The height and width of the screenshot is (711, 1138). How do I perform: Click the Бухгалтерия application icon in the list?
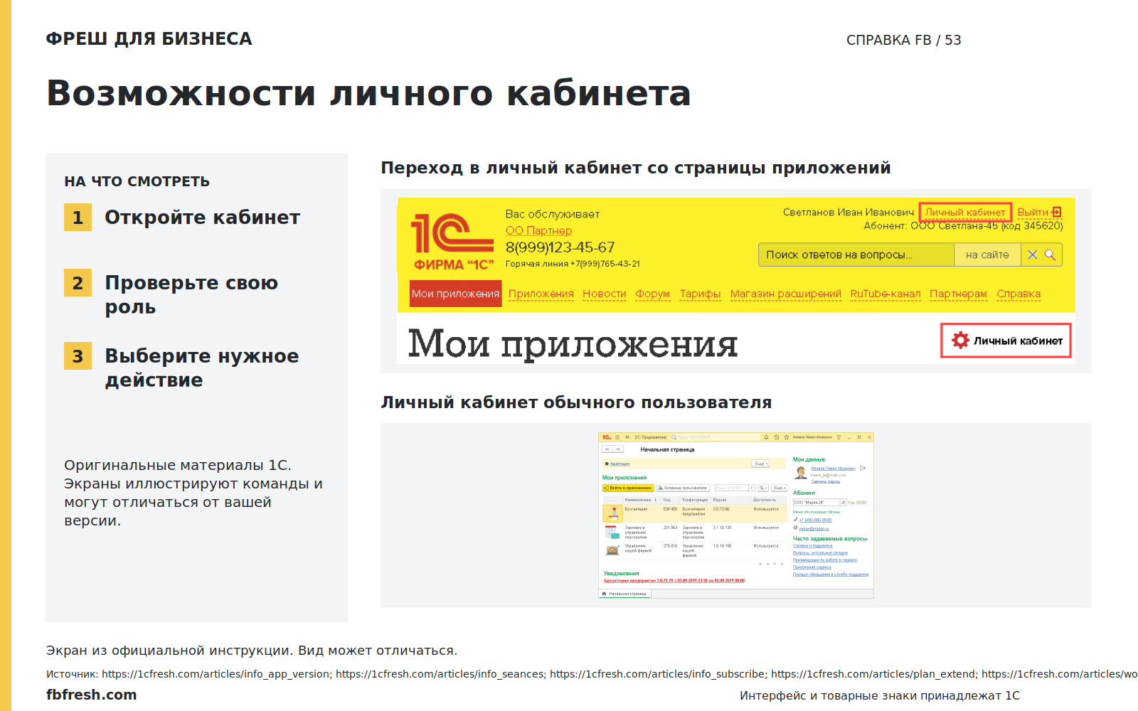[612, 513]
